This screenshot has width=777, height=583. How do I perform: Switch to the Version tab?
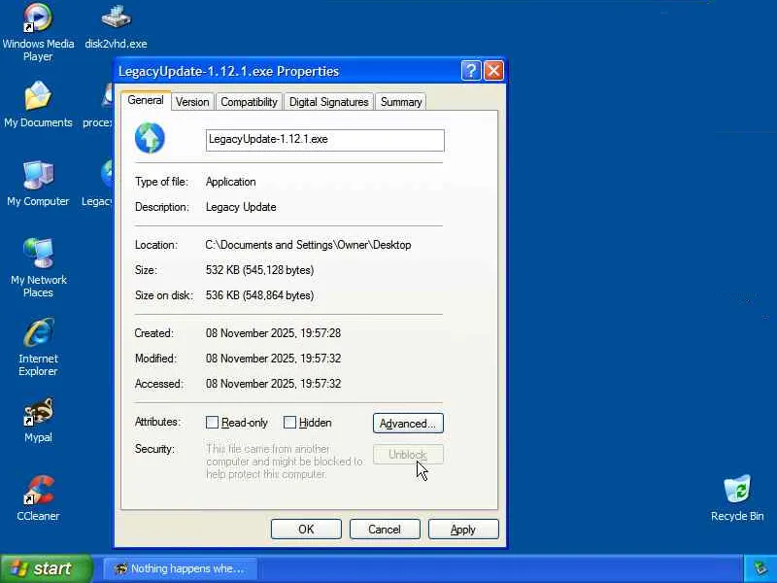(192, 102)
